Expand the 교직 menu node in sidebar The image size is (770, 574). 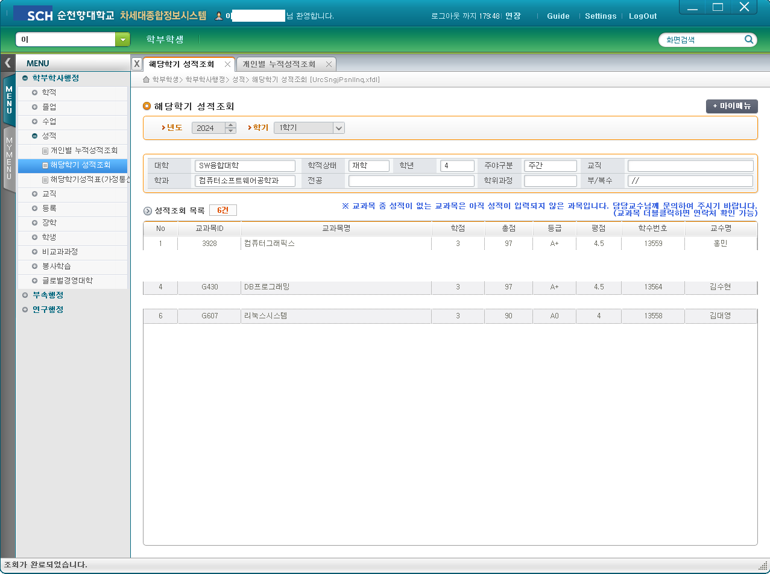[x=34, y=194]
